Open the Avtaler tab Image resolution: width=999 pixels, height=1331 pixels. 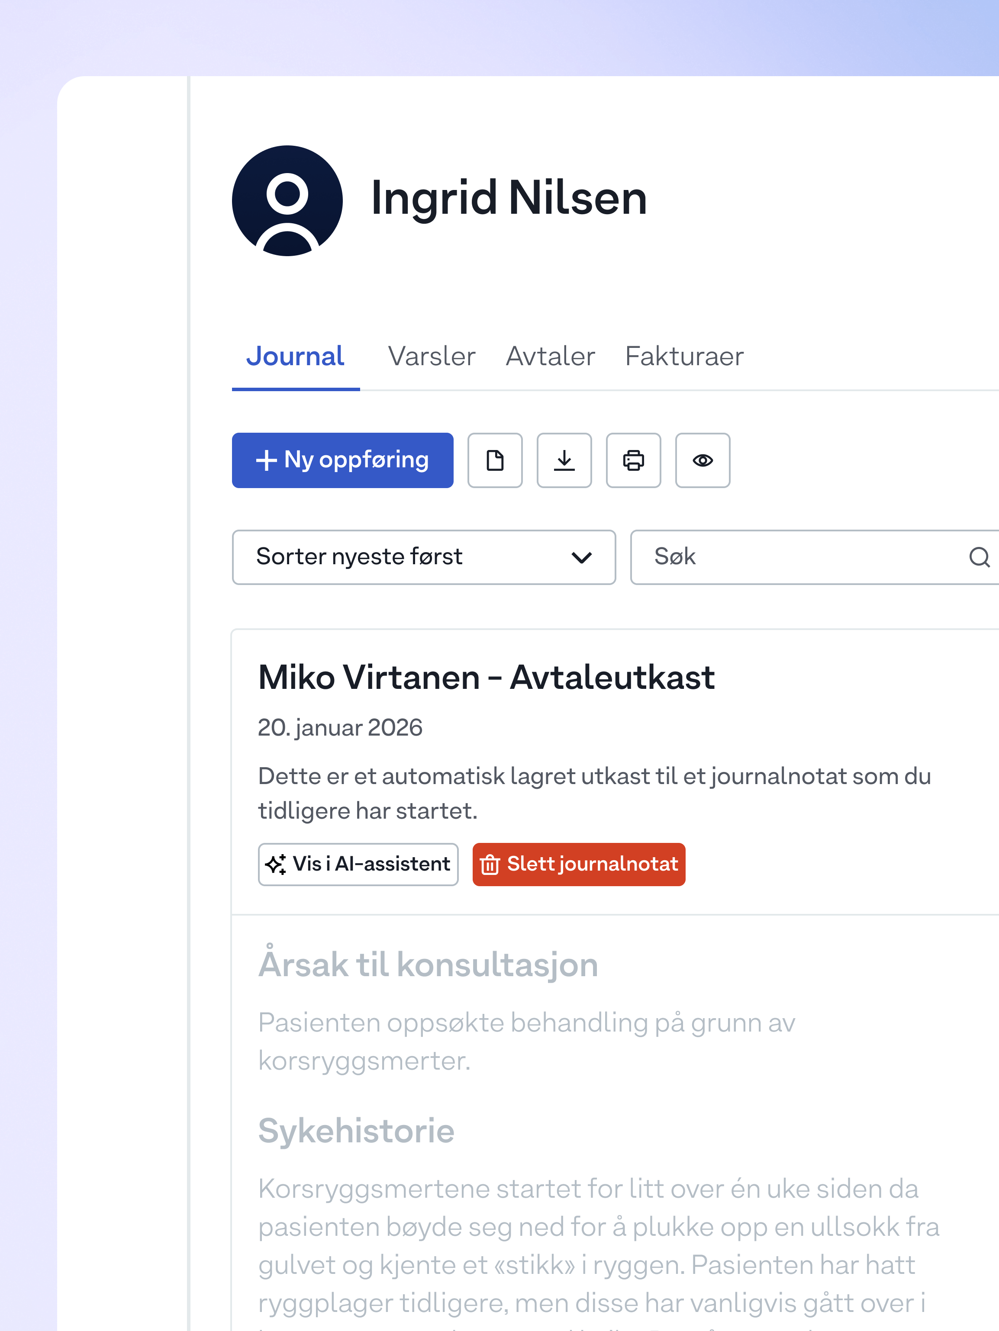pyautogui.click(x=549, y=356)
